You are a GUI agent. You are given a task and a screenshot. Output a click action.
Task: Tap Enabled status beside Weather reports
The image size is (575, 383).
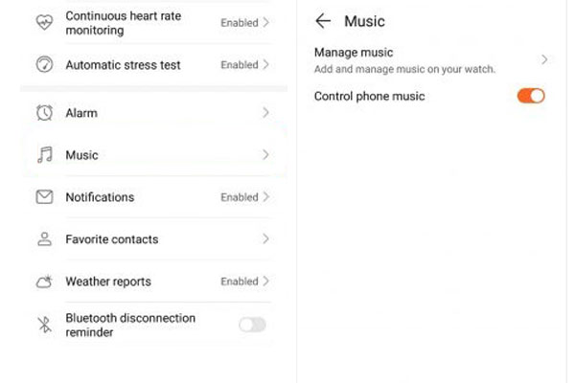click(x=240, y=282)
